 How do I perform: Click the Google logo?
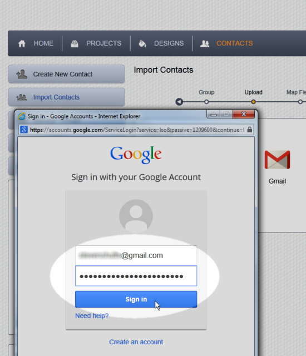(136, 155)
